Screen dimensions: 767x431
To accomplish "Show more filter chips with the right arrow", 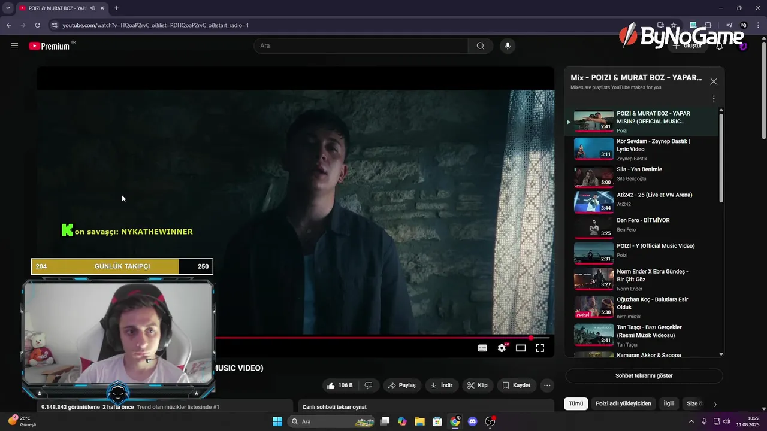I will pos(714,404).
